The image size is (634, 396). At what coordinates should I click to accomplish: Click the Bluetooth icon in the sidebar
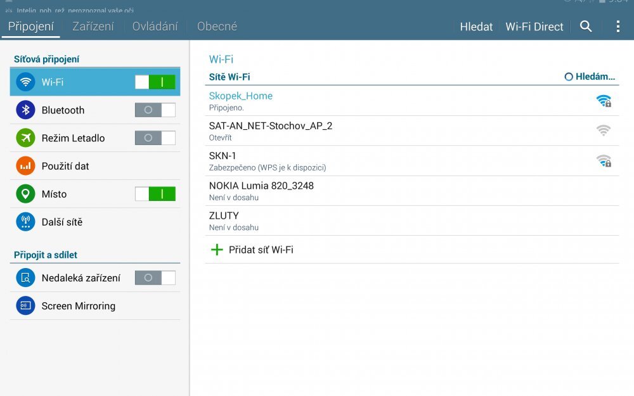(x=25, y=110)
